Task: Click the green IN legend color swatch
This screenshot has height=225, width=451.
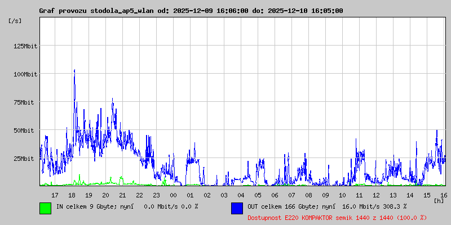Action: click(x=45, y=208)
